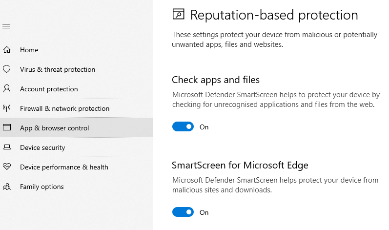Go to Home in sidebar
Image resolution: width=389 pixels, height=230 pixels.
point(29,50)
